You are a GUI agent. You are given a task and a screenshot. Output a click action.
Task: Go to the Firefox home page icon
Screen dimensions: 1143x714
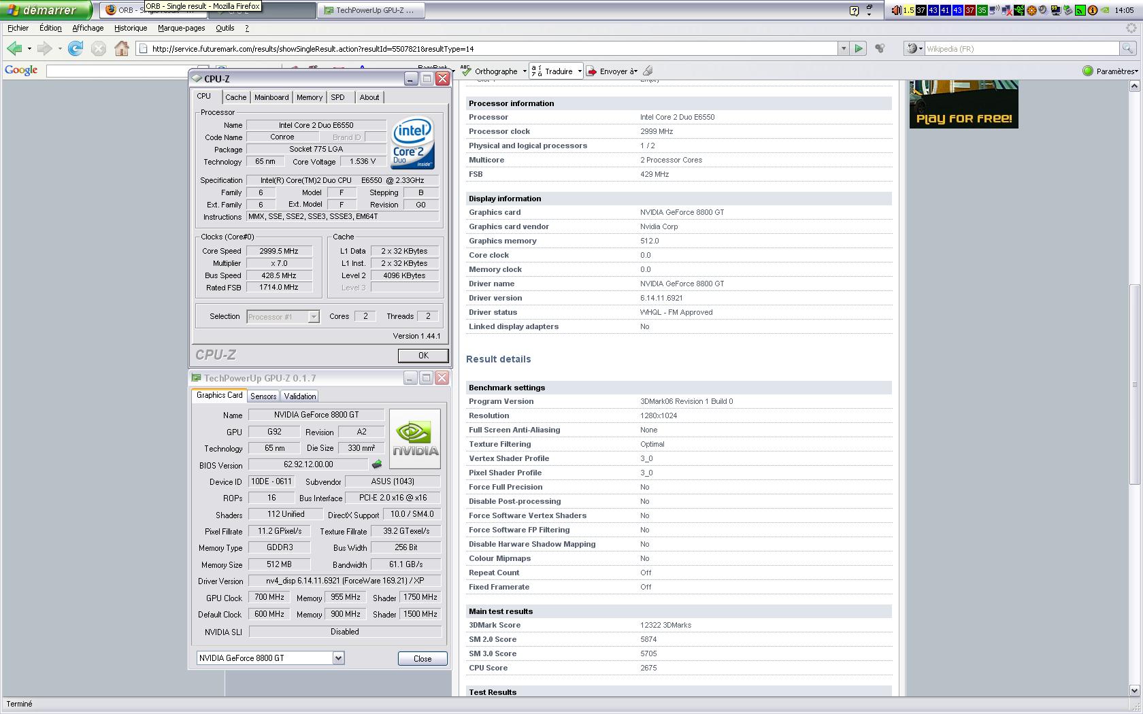pos(122,48)
